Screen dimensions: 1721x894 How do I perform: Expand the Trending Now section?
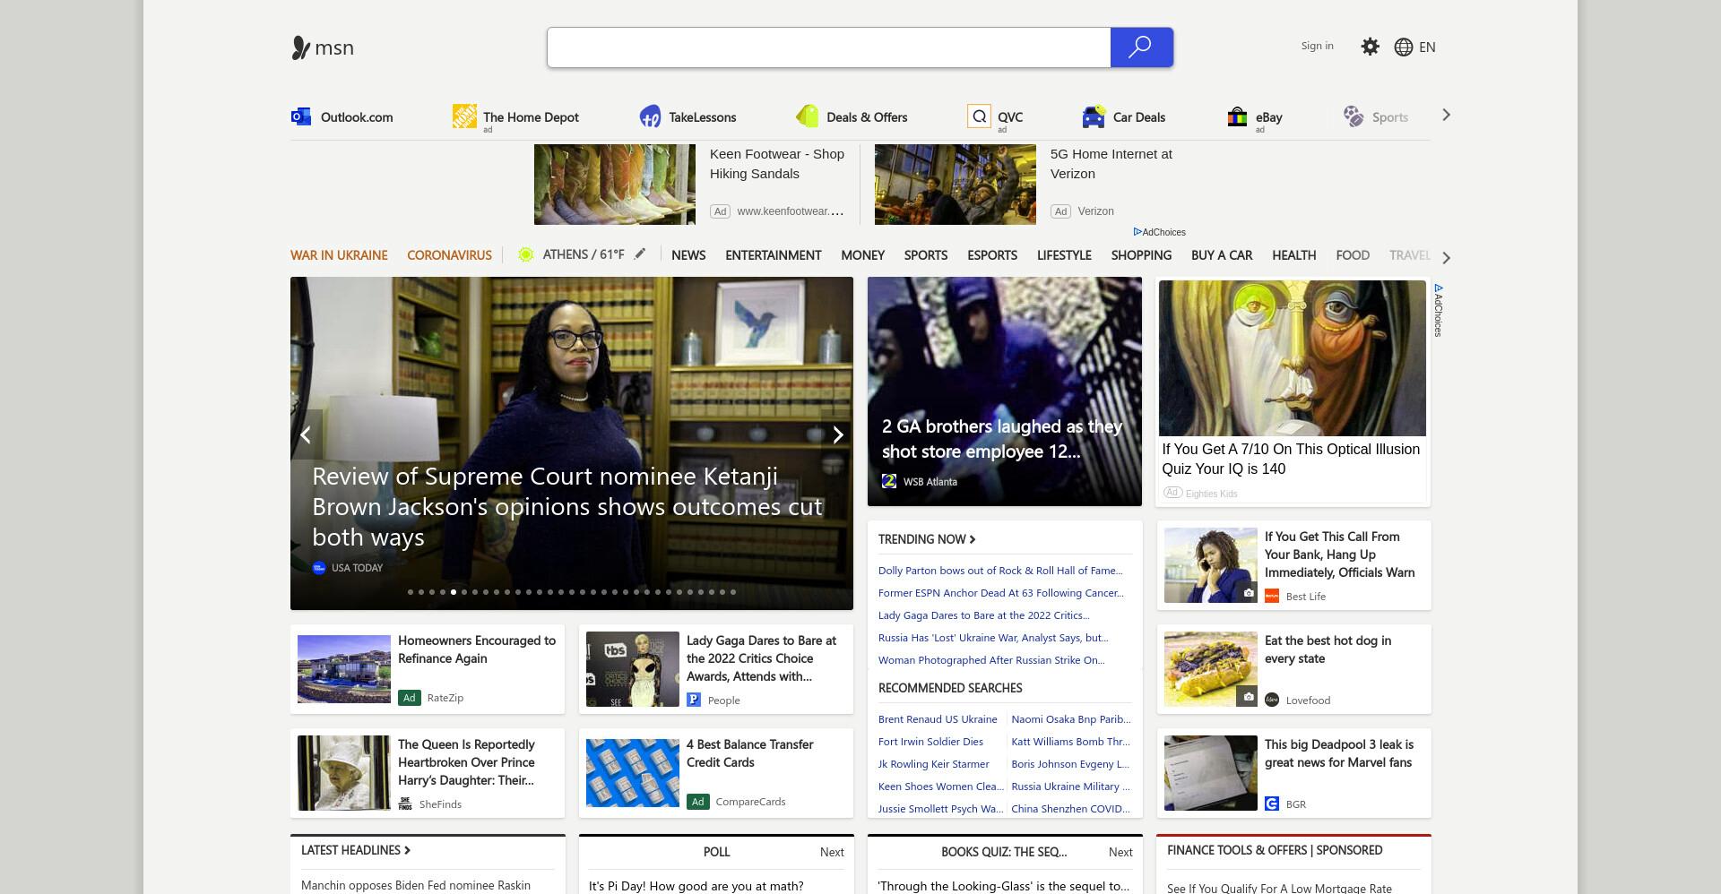927,539
